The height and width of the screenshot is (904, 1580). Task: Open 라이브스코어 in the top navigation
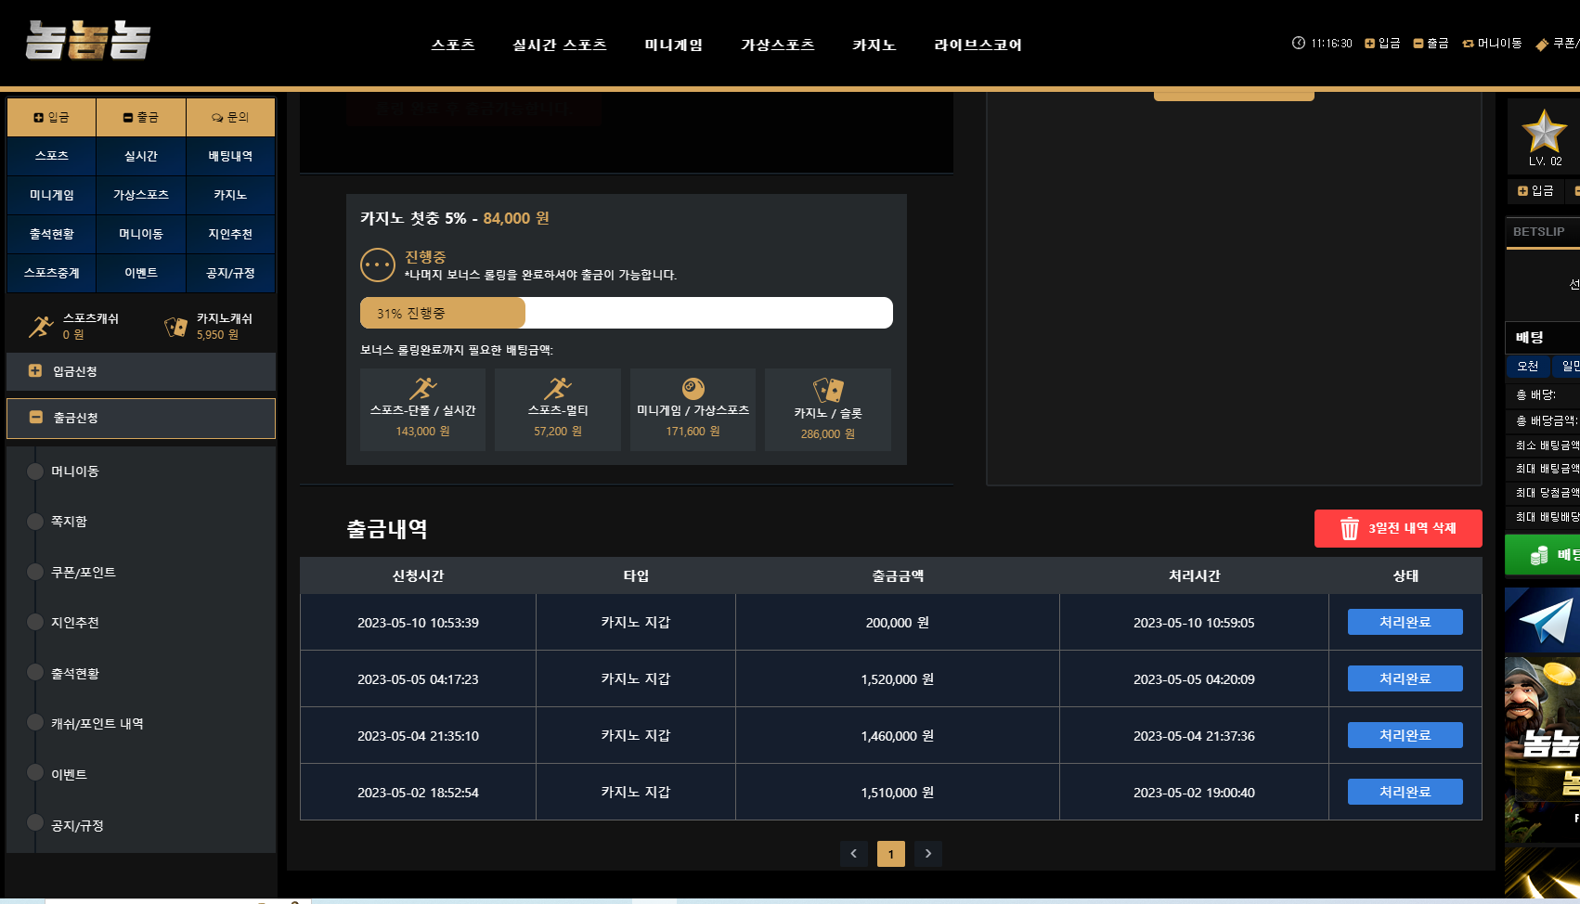point(978,45)
